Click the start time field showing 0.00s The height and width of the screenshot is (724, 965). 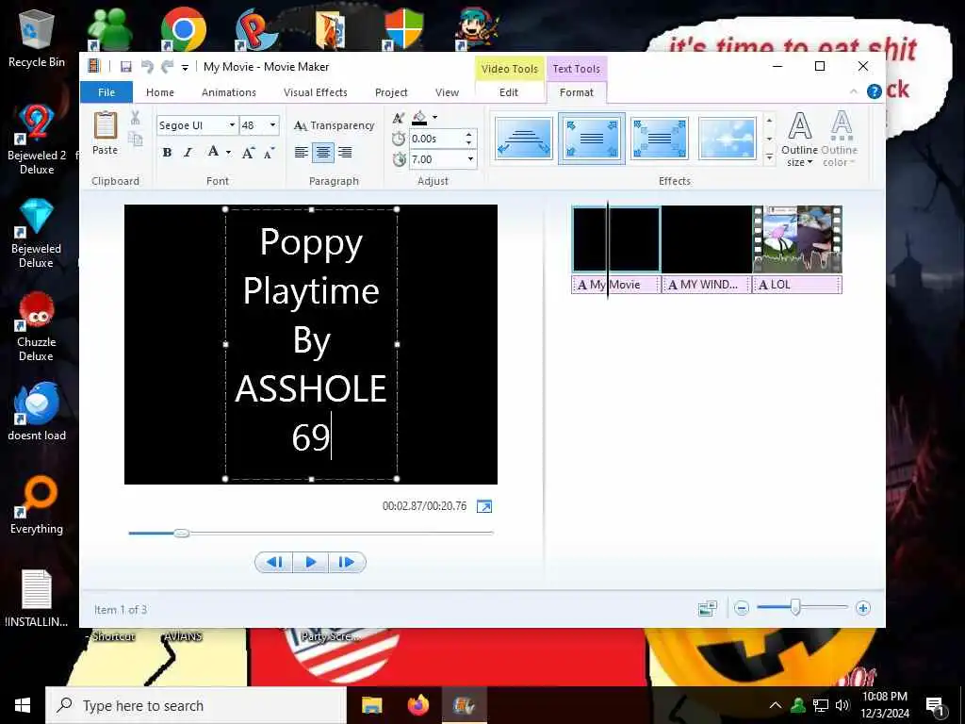click(437, 139)
